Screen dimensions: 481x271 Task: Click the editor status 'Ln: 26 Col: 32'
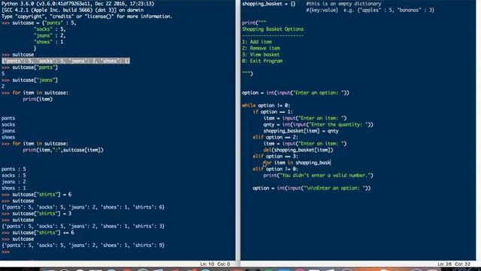coord(454,264)
